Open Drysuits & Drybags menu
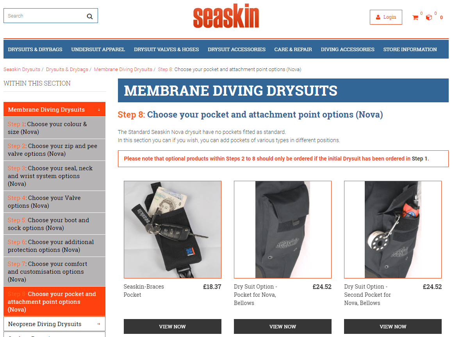This screenshot has width=453, height=337. [x=35, y=49]
